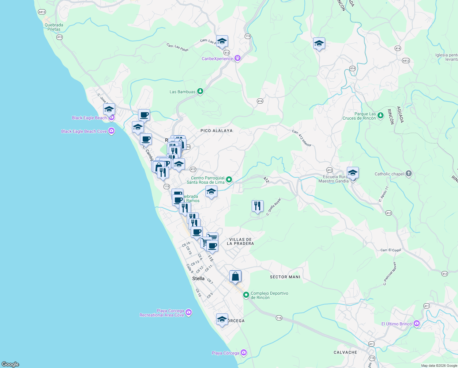This screenshot has width=458, height=368.
Task: Select the Centro Parroquial Santa Rosa de Lima pin
Action: click(x=228, y=179)
